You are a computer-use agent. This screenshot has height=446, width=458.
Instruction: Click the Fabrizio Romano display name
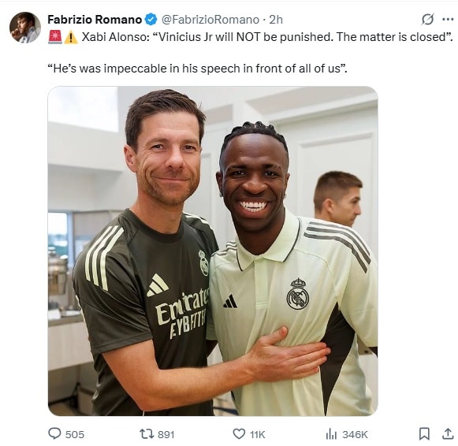tap(95, 20)
